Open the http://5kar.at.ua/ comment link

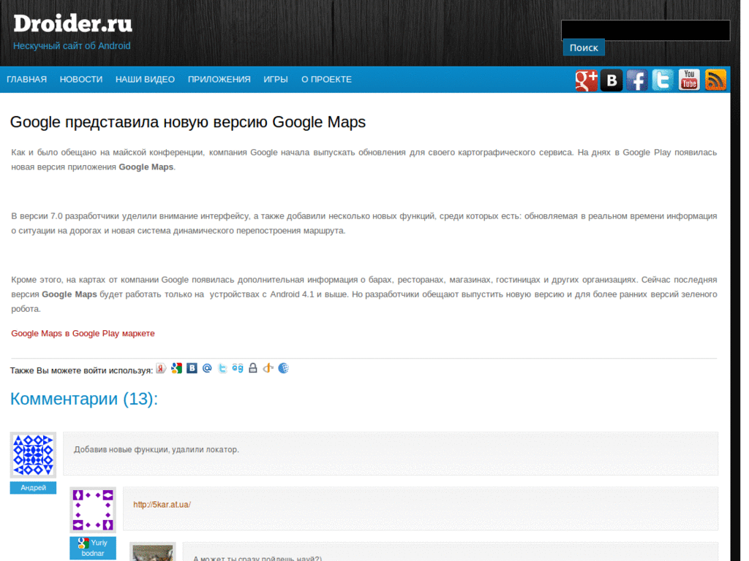tap(162, 505)
